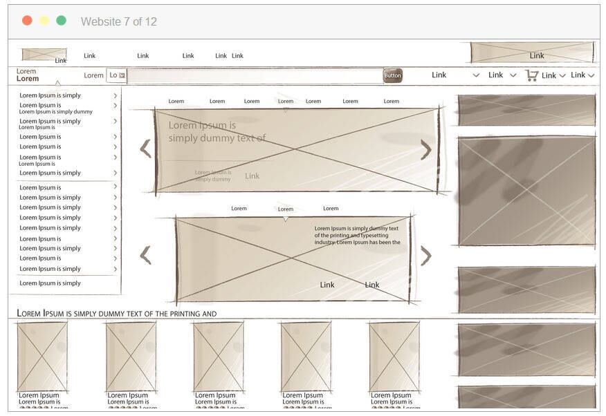Click the shopping cart icon
The height and width of the screenshot is (416, 606).
click(x=531, y=75)
